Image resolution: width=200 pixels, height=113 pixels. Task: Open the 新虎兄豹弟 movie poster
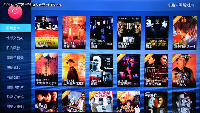pos(156,71)
